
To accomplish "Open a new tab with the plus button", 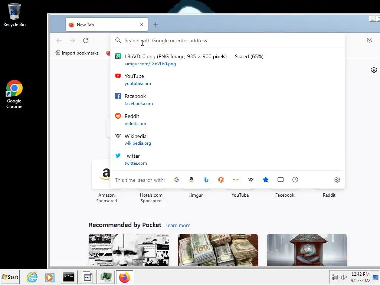I will (x=155, y=25).
